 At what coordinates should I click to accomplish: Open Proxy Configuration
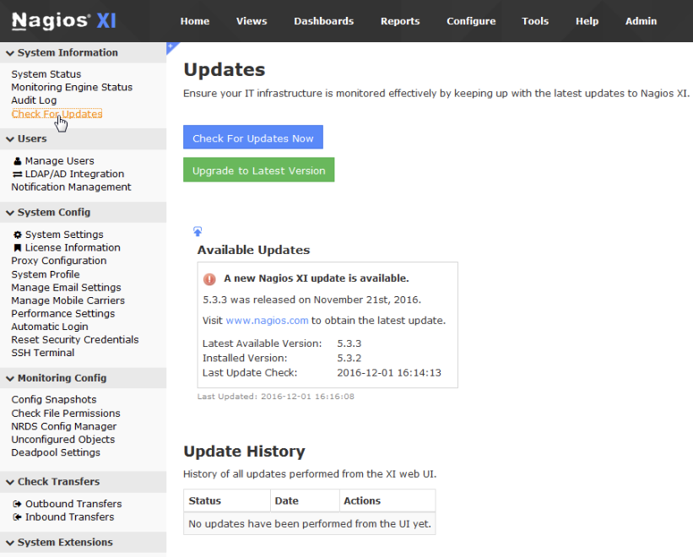tap(59, 261)
